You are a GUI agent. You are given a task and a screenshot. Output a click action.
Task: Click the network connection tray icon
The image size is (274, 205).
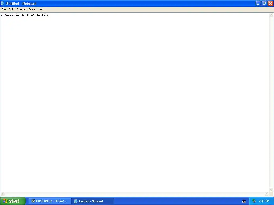click(x=254, y=201)
